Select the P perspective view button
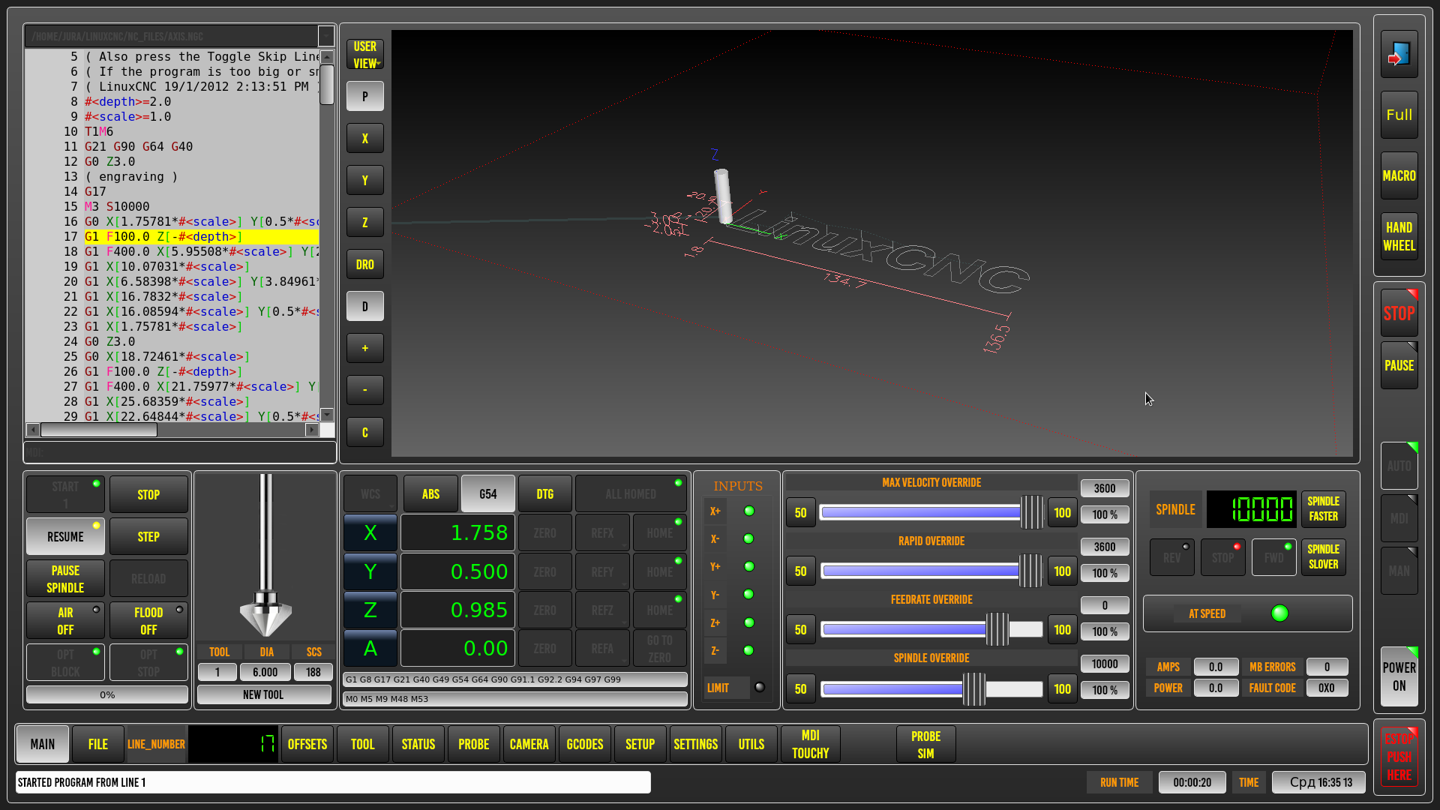Image resolution: width=1440 pixels, height=810 pixels. coord(365,97)
